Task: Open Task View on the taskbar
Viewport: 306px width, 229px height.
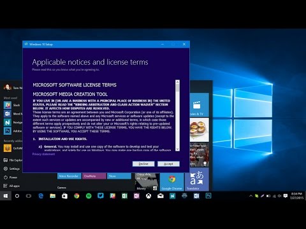Action: [x=29, y=196]
